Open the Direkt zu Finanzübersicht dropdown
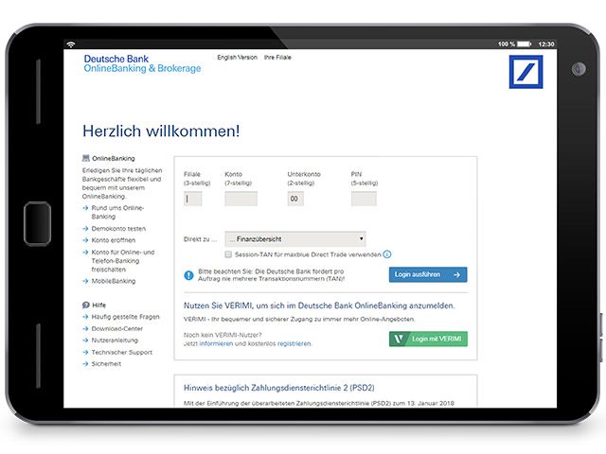This screenshot has height=454, width=606. pyautogui.click(x=295, y=239)
